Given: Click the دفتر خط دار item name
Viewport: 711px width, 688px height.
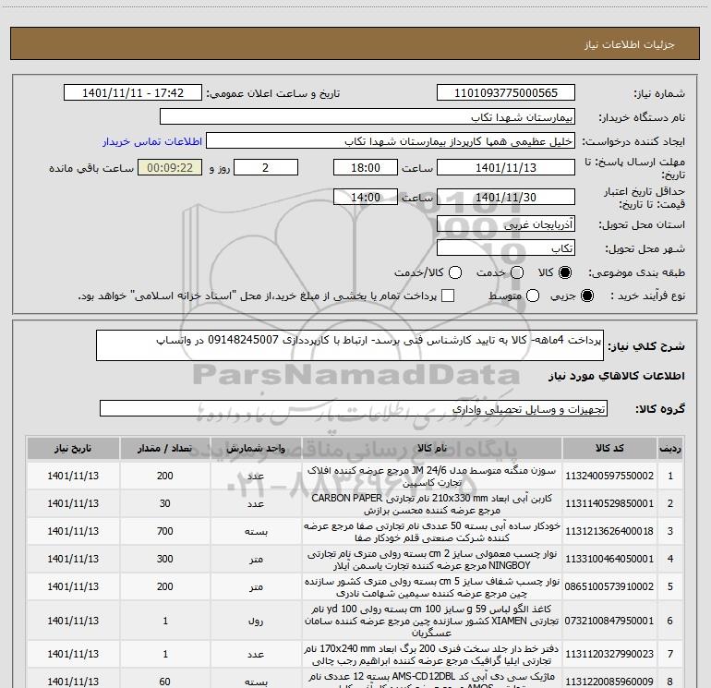Looking at the screenshot, I should pos(432,655).
